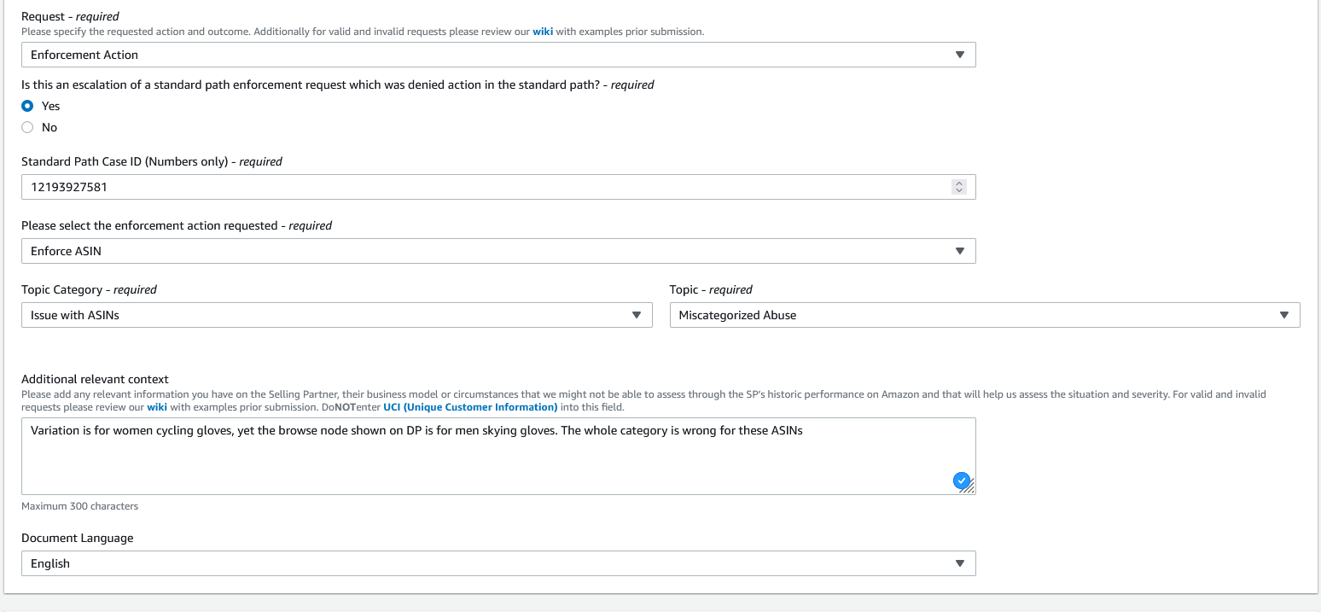Open the wiki link in Additional context description

click(157, 407)
